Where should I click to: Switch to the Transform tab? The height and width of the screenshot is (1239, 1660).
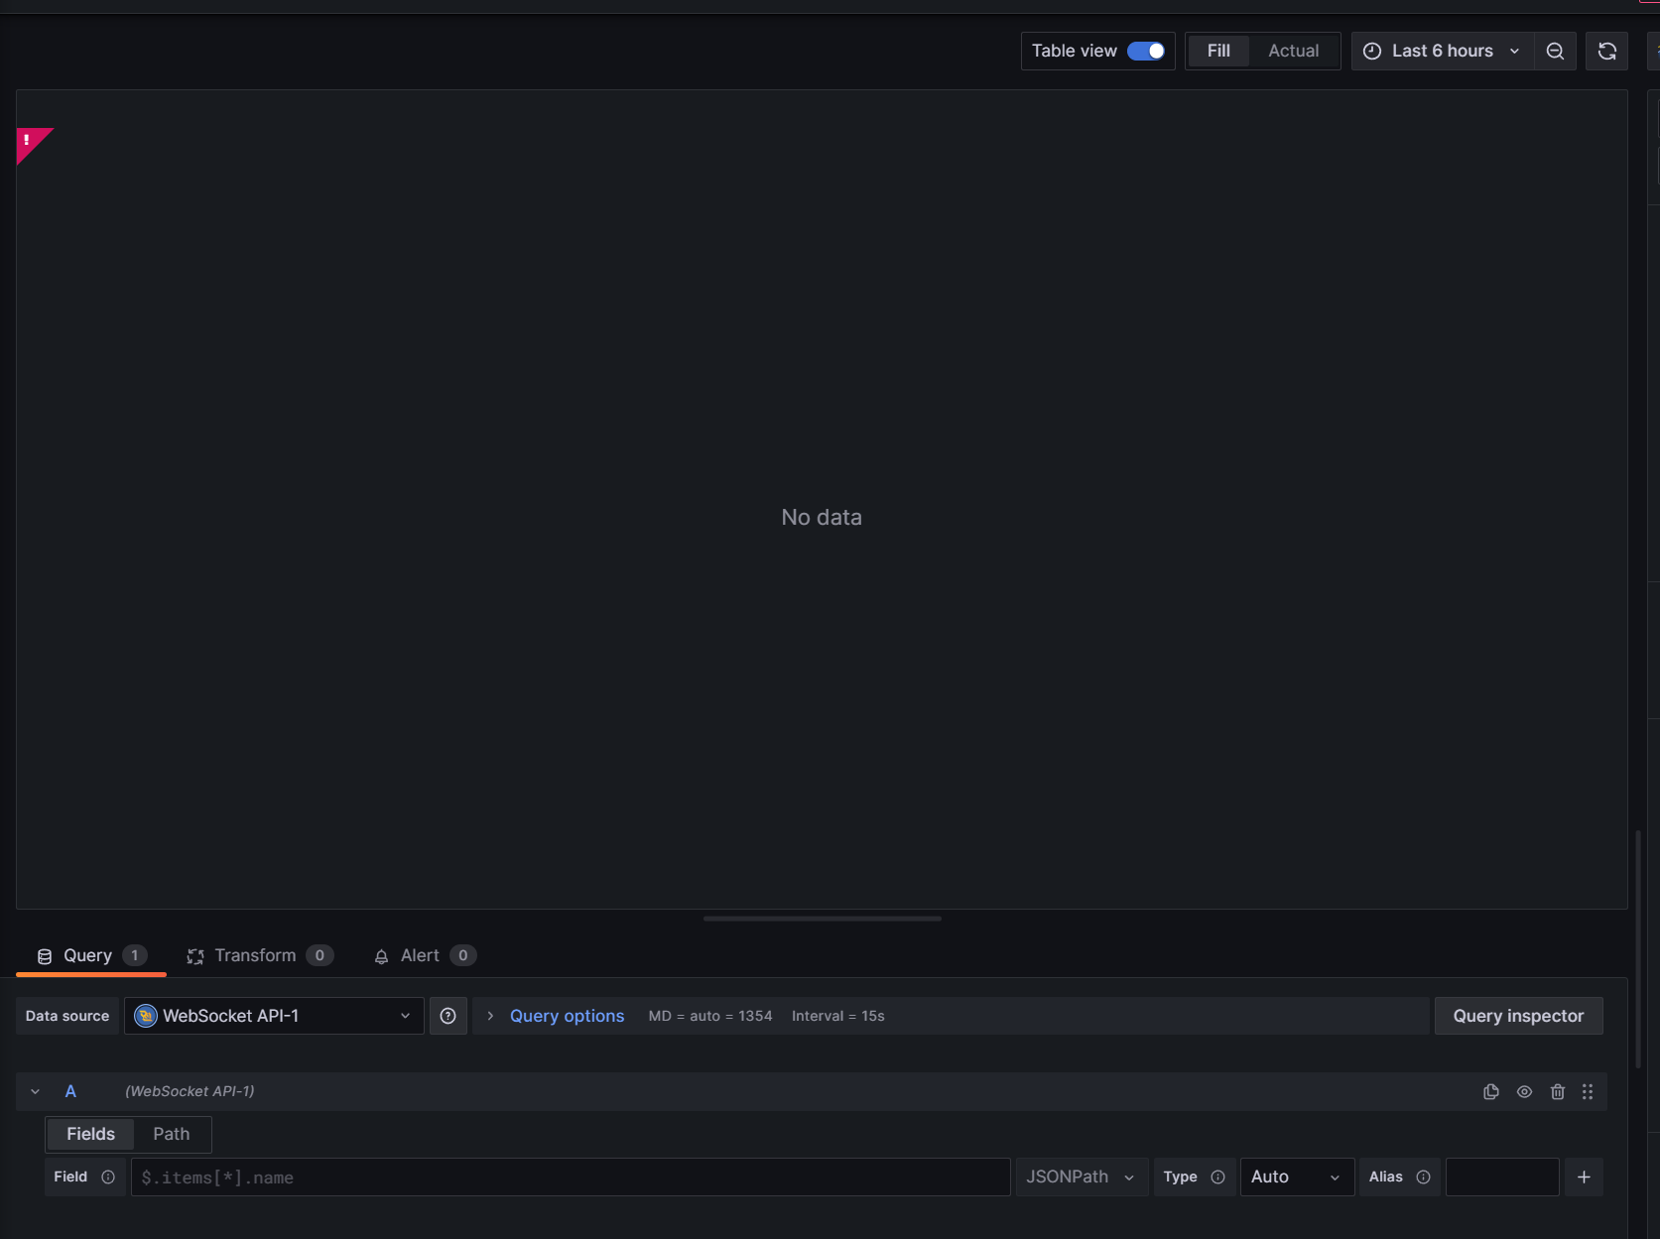(259, 955)
